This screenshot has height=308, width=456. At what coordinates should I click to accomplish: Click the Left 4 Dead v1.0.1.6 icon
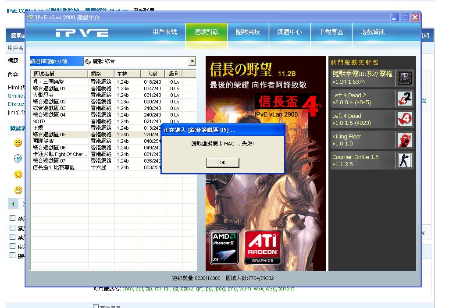405,119
